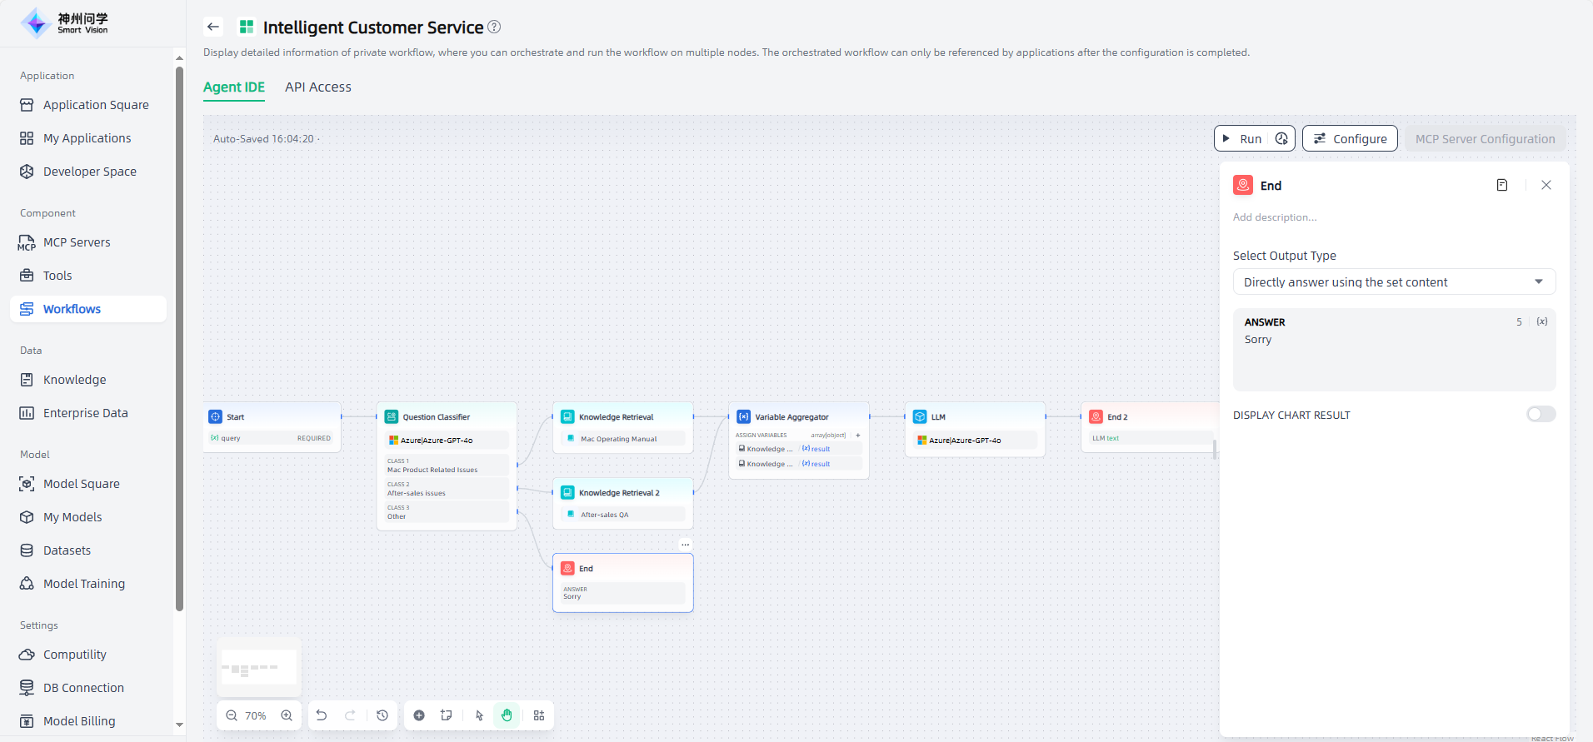The image size is (1593, 742).
Task: Switch to the API Access tab
Action: pyautogui.click(x=317, y=87)
